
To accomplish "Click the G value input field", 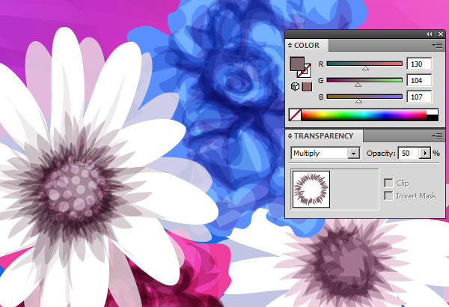I will pyautogui.click(x=420, y=80).
